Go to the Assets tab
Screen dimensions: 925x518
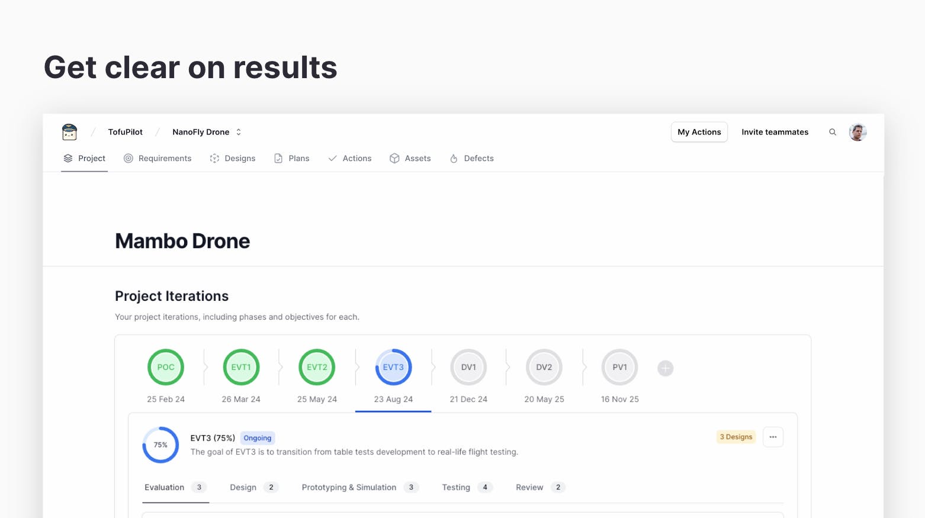410,158
